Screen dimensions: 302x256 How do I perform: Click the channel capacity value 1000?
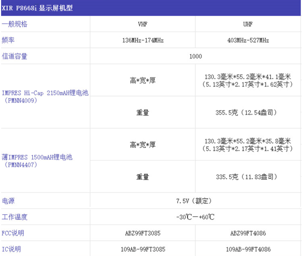tap(196, 56)
